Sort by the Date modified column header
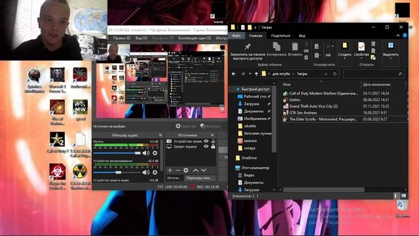Image resolution: width=419 pixels, height=236 pixels. click(x=376, y=85)
